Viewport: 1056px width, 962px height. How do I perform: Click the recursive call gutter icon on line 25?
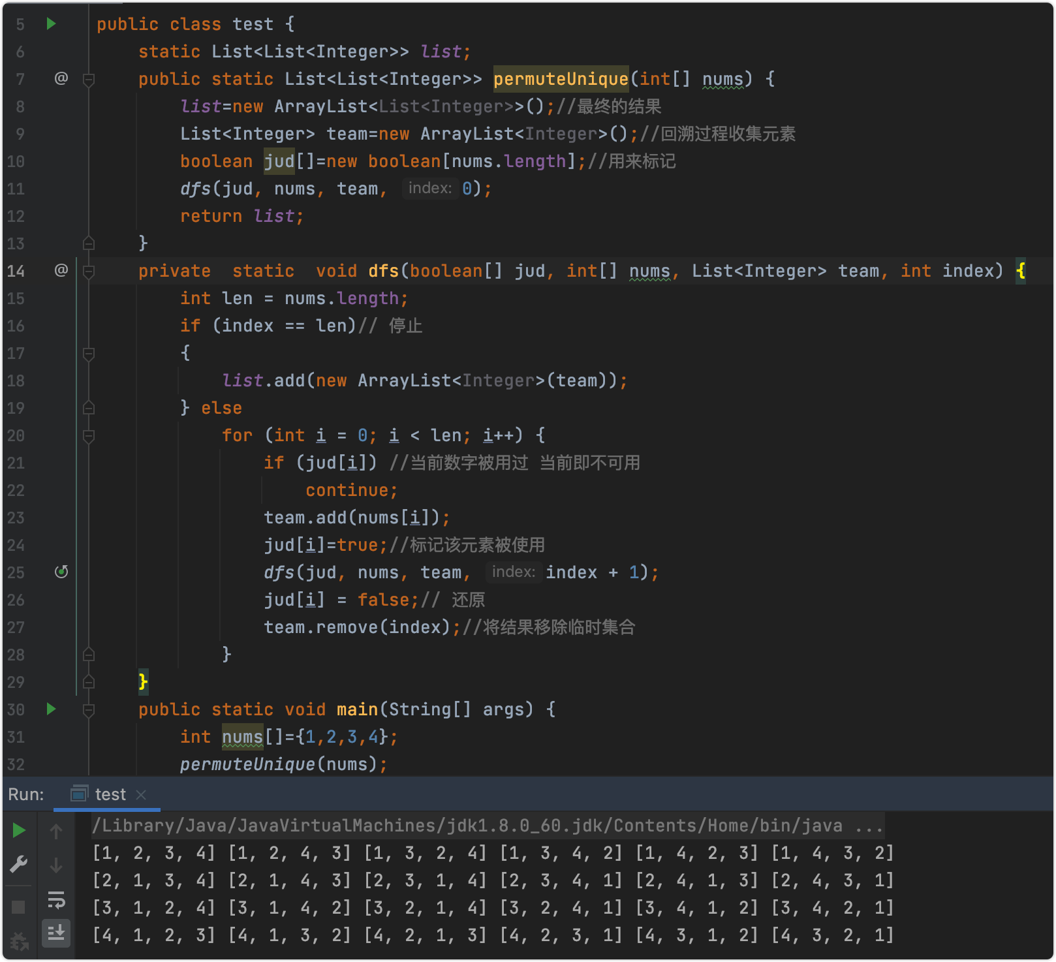61,572
